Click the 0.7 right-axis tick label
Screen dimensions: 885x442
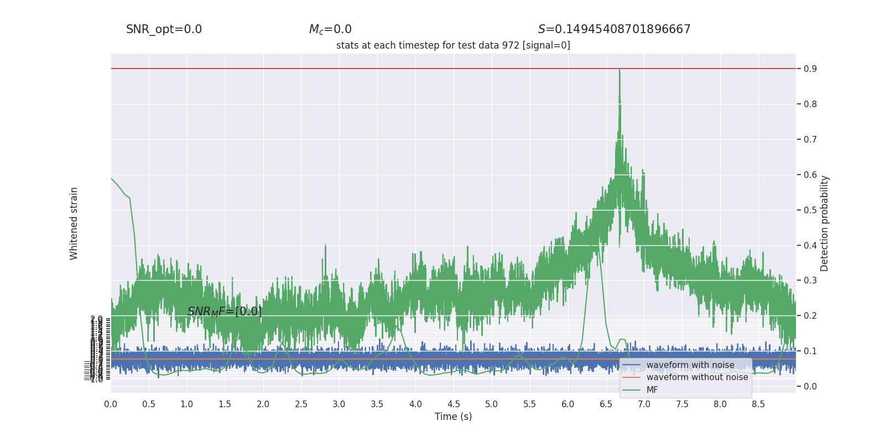(x=810, y=139)
